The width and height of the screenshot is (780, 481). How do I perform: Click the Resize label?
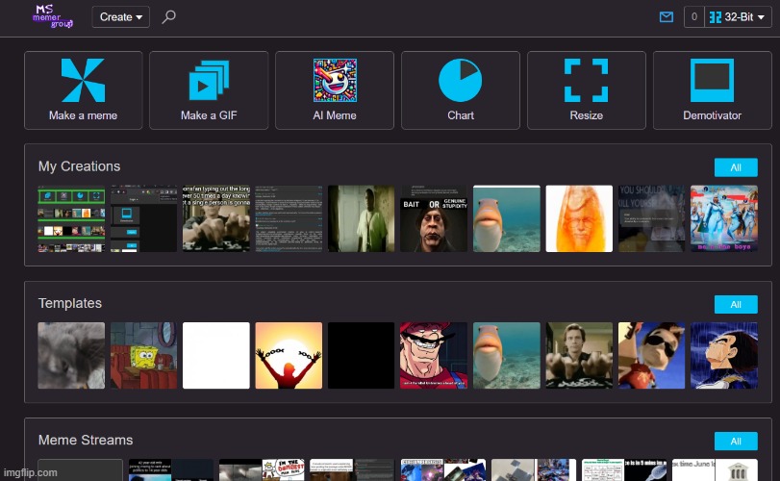coord(587,115)
